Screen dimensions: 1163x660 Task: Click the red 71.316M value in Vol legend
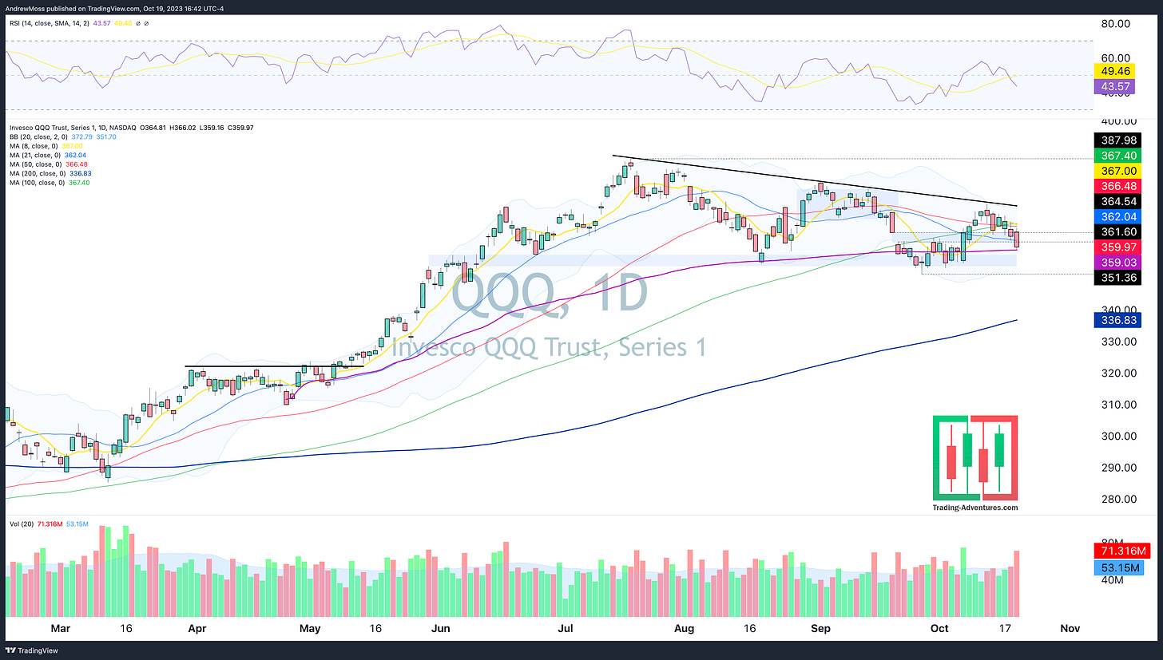point(49,524)
